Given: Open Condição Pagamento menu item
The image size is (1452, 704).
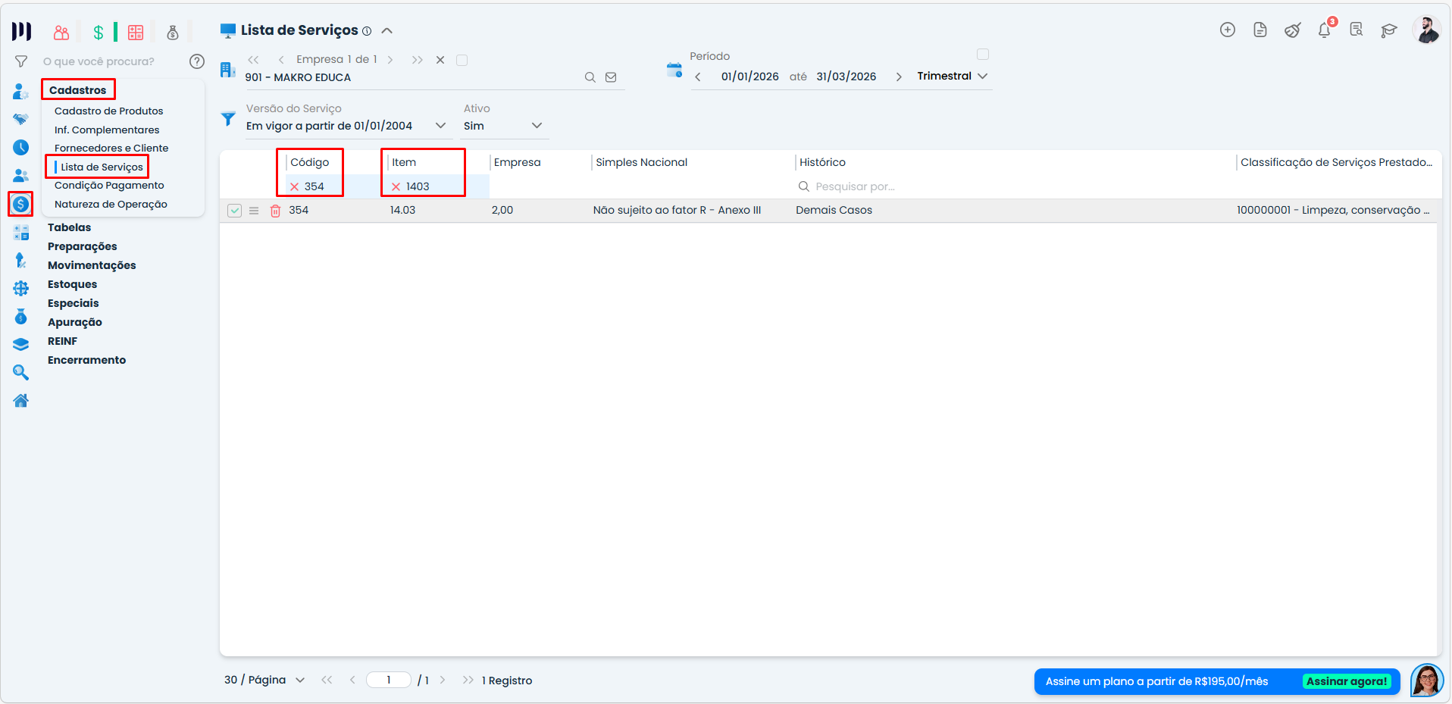Looking at the screenshot, I should (x=109, y=185).
